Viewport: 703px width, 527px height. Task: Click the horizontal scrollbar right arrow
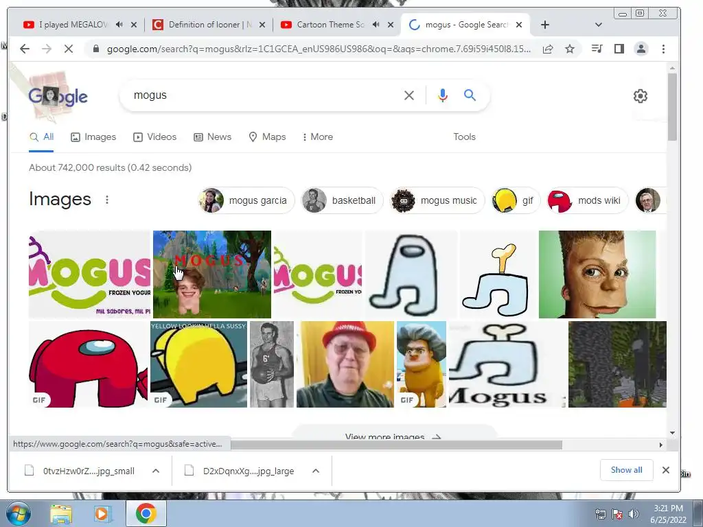[660, 445]
